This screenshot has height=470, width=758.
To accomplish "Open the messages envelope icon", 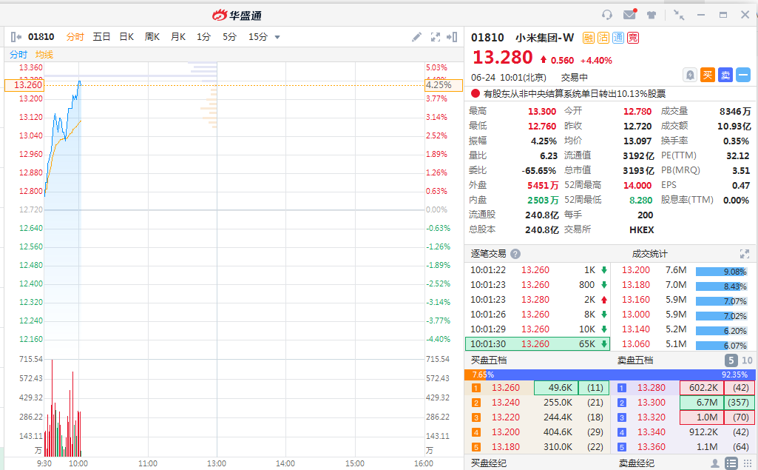I will (629, 15).
